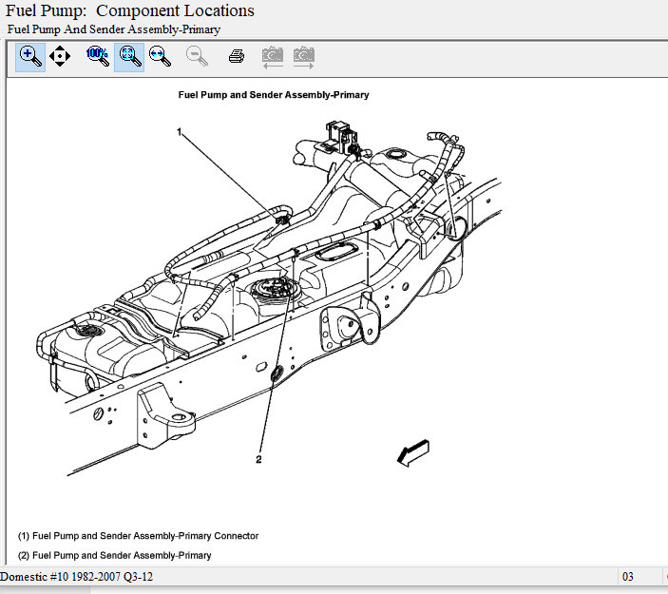The image size is (668, 594).
Task: Click 'Domestic #10 1982-2007 Q3-12' status text
Action: pos(77,577)
